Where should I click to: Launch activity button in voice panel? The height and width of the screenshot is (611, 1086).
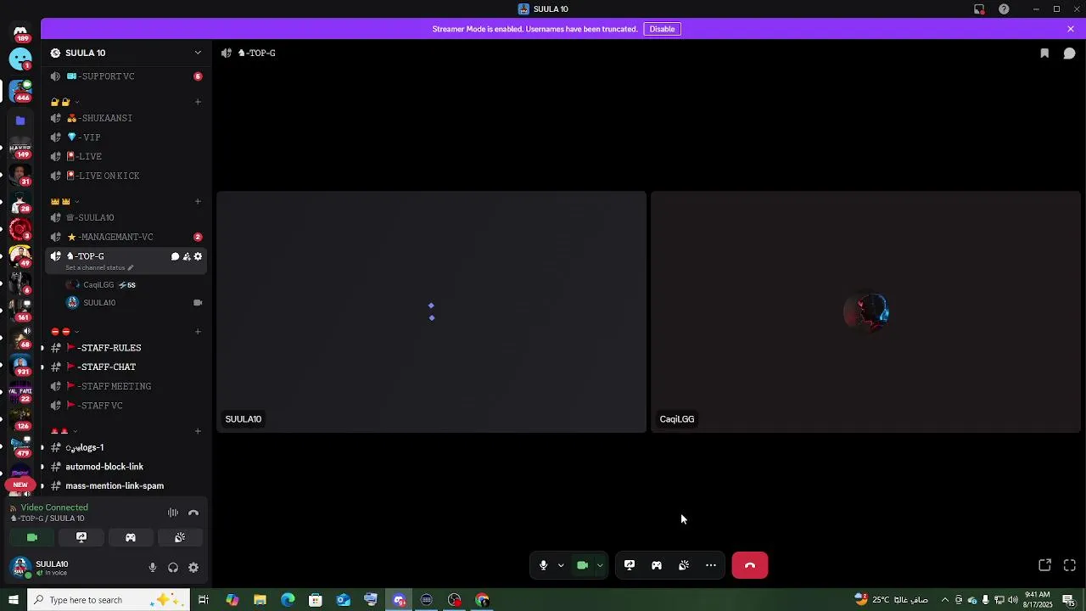[131, 537]
